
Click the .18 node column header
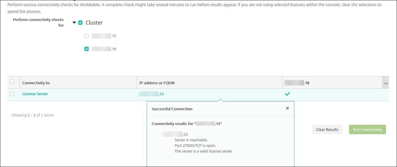pyautogui.click(x=297, y=83)
